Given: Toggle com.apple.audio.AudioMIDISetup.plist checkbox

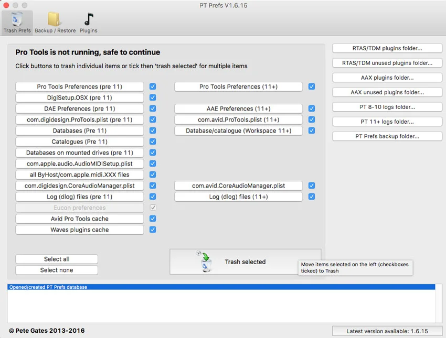Looking at the screenshot, I should (x=153, y=163).
